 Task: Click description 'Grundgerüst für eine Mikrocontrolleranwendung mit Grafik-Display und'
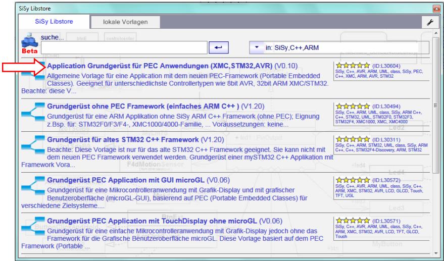[164, 198]
